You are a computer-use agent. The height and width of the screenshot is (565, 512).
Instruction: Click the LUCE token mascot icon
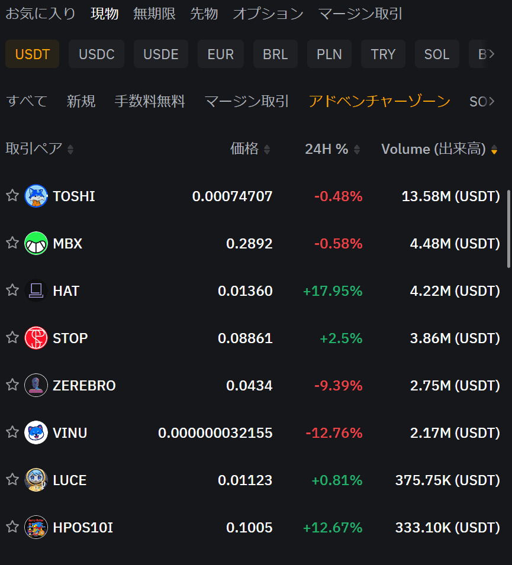(x=36, y=480)
